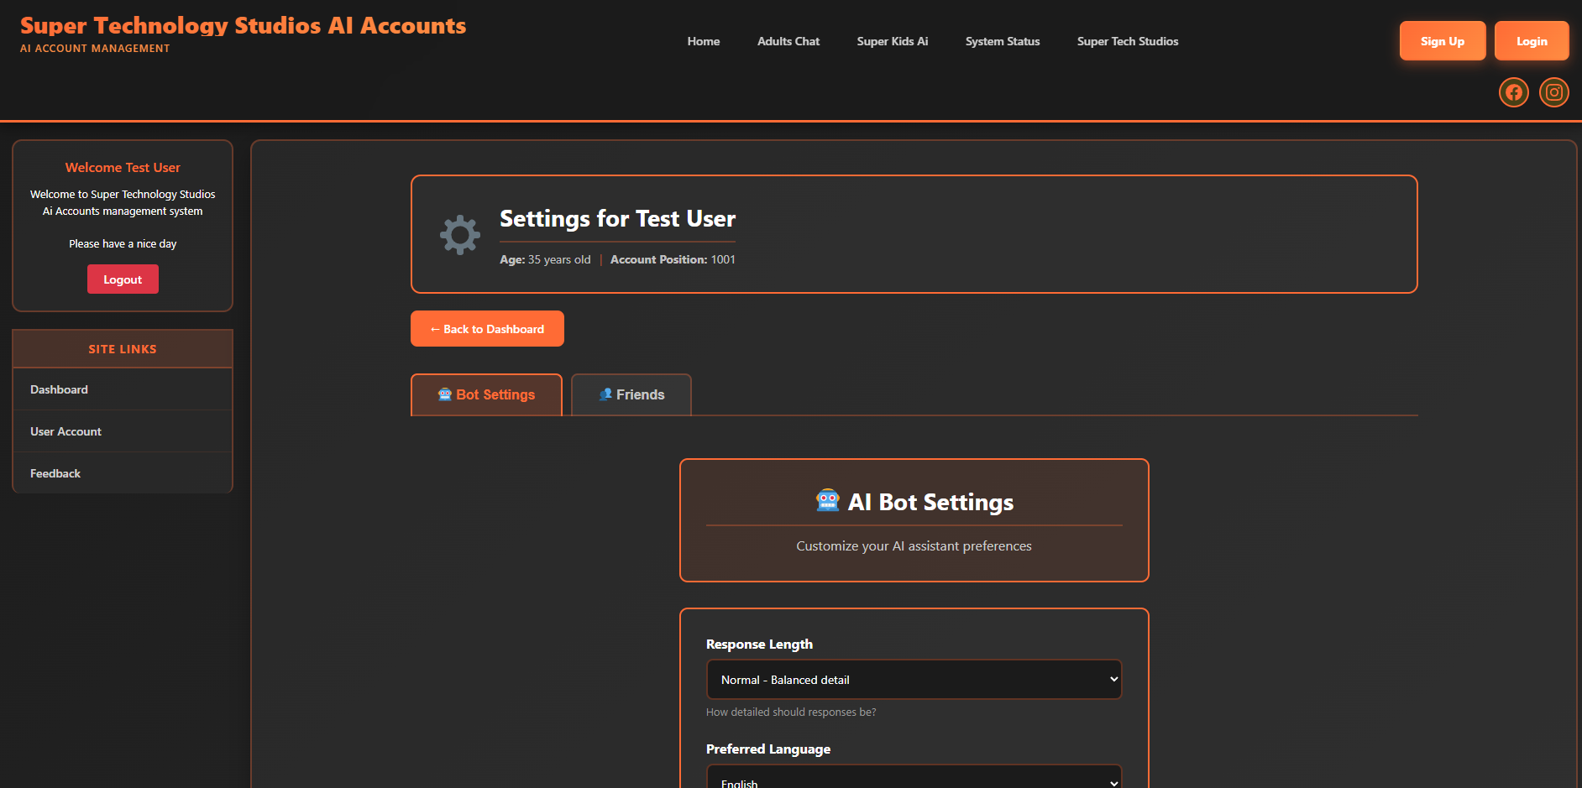Log out using the red Logout button
This screenshot has height=788, width=1582.
pos(123,279)
